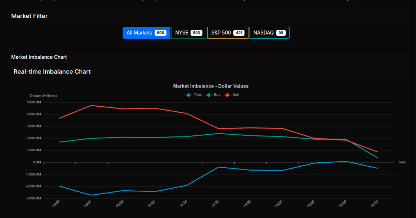The image size is (416, 218).
Task: Click Total line lowest point at 15:51
Action: point(91,195)
